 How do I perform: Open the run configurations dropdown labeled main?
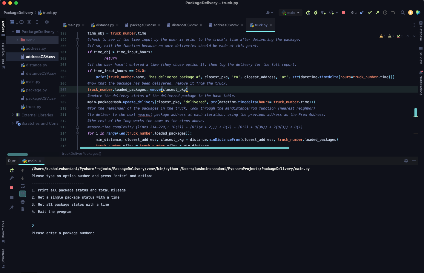click(290, 13)
